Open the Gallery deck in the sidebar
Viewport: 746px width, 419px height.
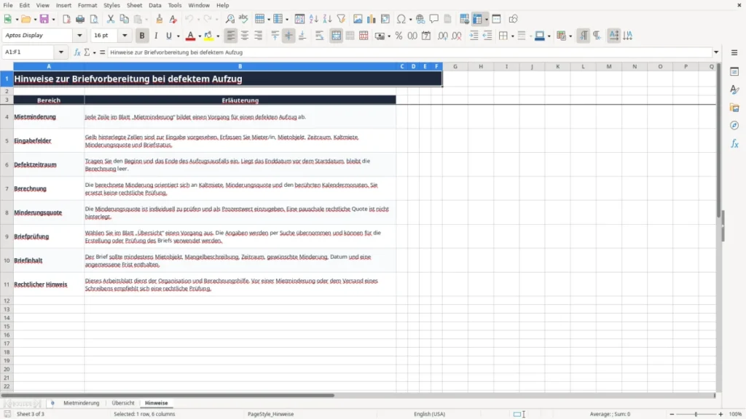[734, 108]
